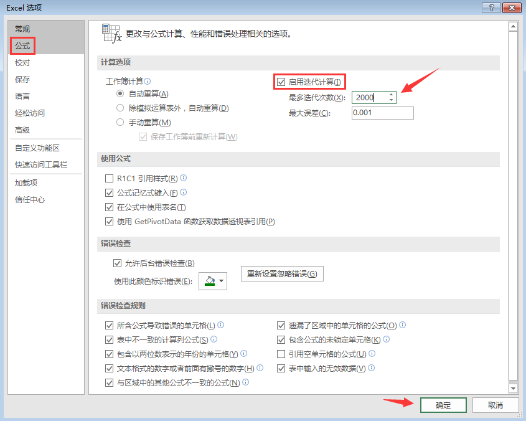
Task: Toggle the 公式记忆式键入 checkbox
Action: [x=109, y=192]
